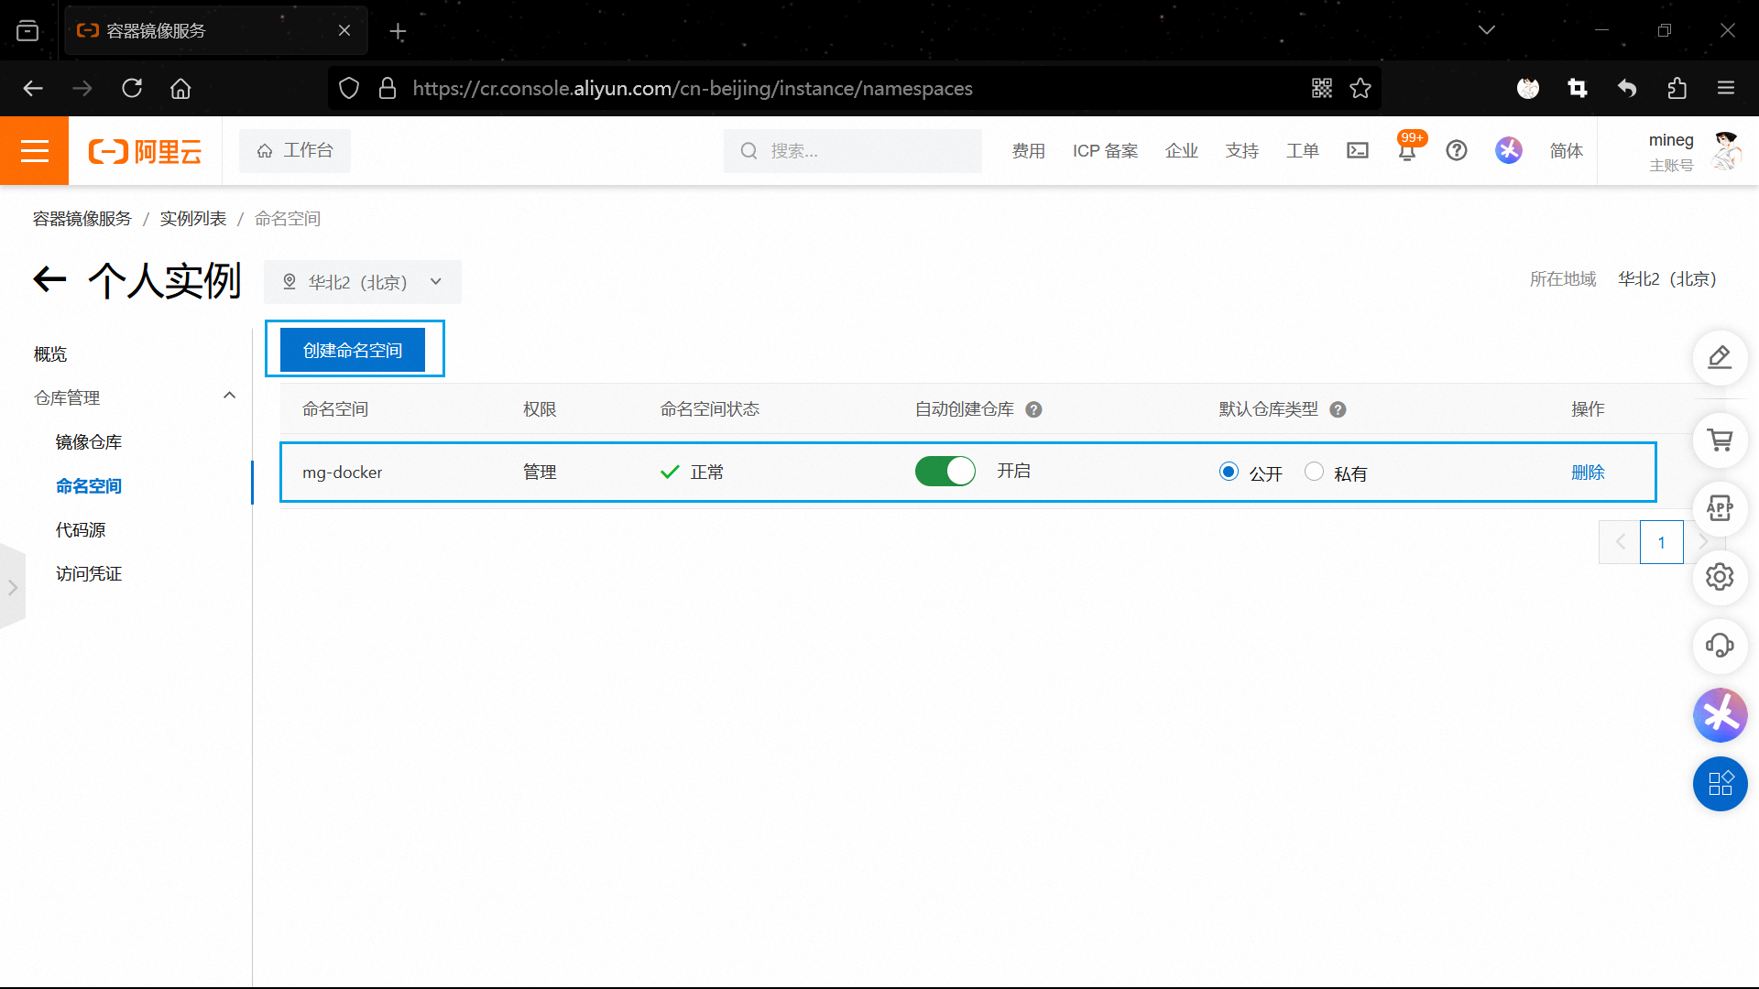Go back in browser history

coord(33,88)
